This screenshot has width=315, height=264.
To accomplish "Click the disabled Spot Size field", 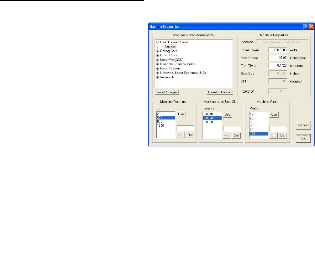I will (x=278, y=74).
